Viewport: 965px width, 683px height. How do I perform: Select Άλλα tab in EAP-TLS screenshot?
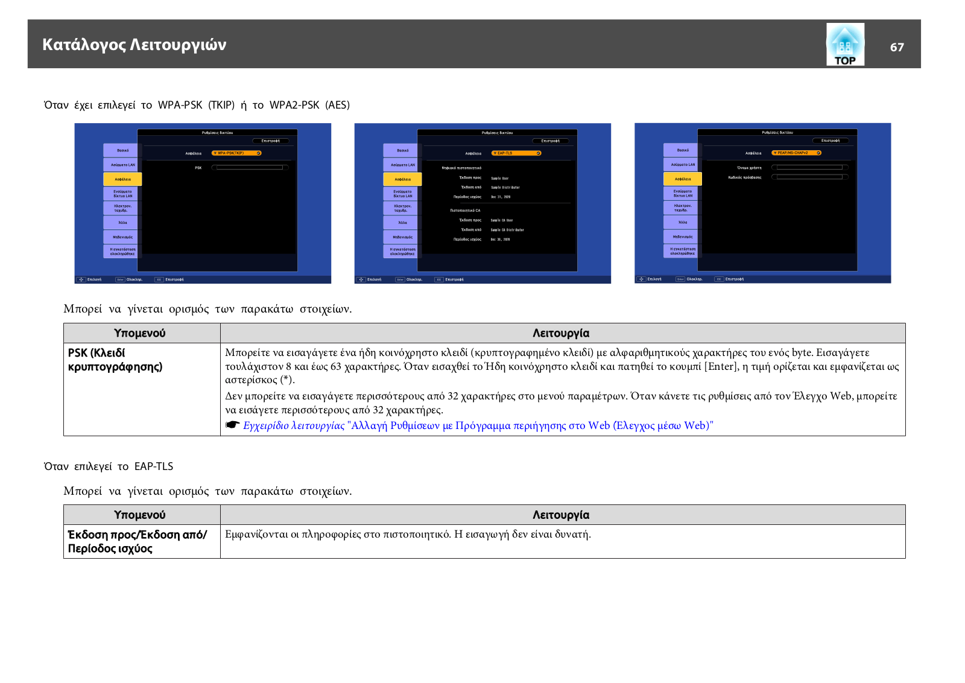402,223
